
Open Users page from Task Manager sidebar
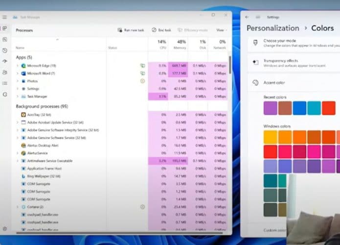tap(5, 73)
